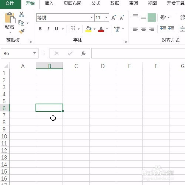
Task: Toggle Bold formatting
Action: point(40,29)
